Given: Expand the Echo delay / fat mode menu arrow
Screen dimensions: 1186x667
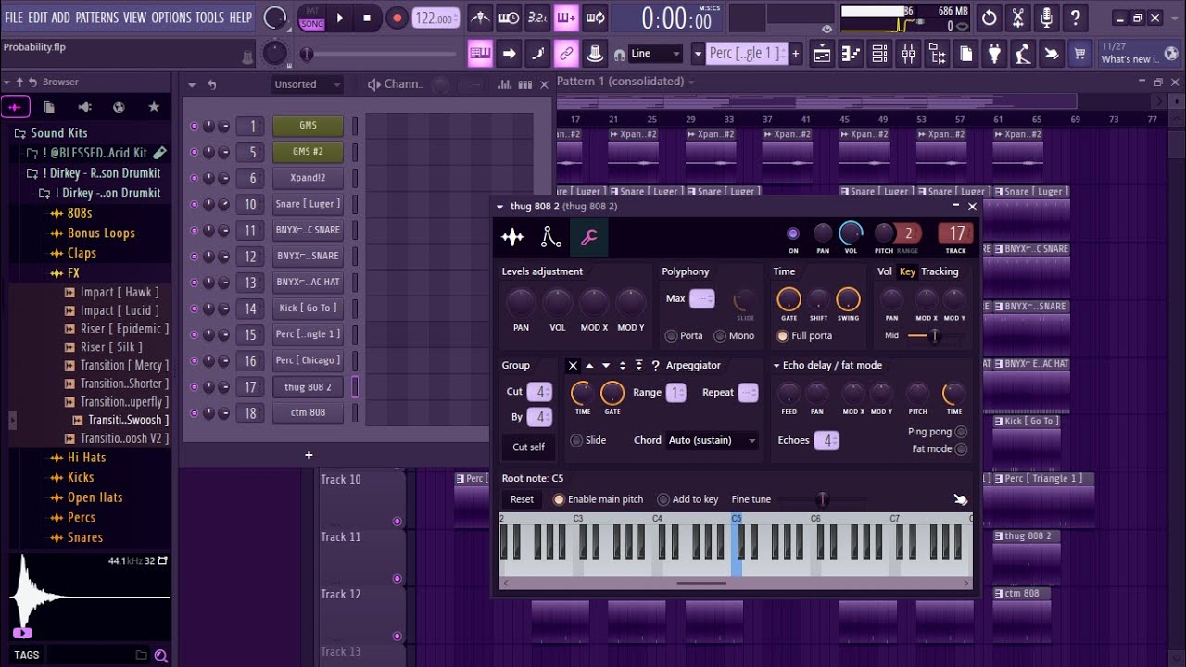Looking at the screenshot, I should [x=776, y=366].
